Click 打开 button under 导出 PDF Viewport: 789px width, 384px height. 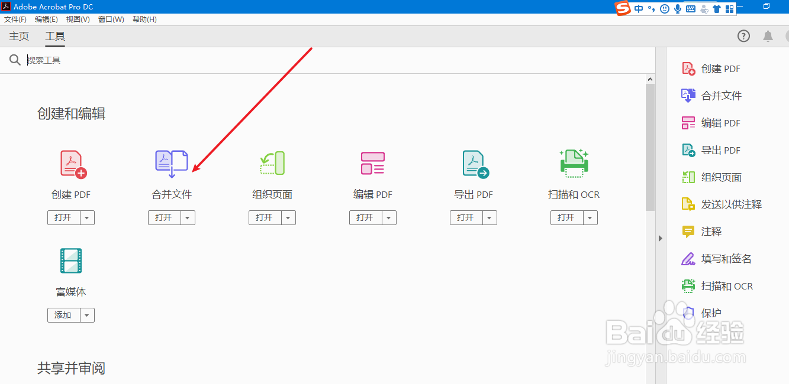tap(466, 217)
